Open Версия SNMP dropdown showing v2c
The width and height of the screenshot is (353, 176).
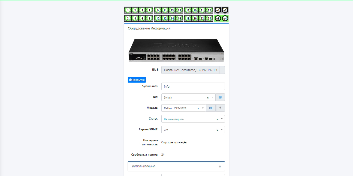pos(189,130)
